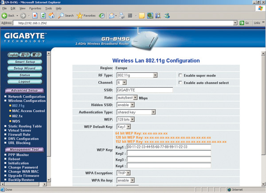Image resolution: width=266 pixels, height=193 pixels.
Task: Open Network Configuration sidebar link
Action: (27, 97)
